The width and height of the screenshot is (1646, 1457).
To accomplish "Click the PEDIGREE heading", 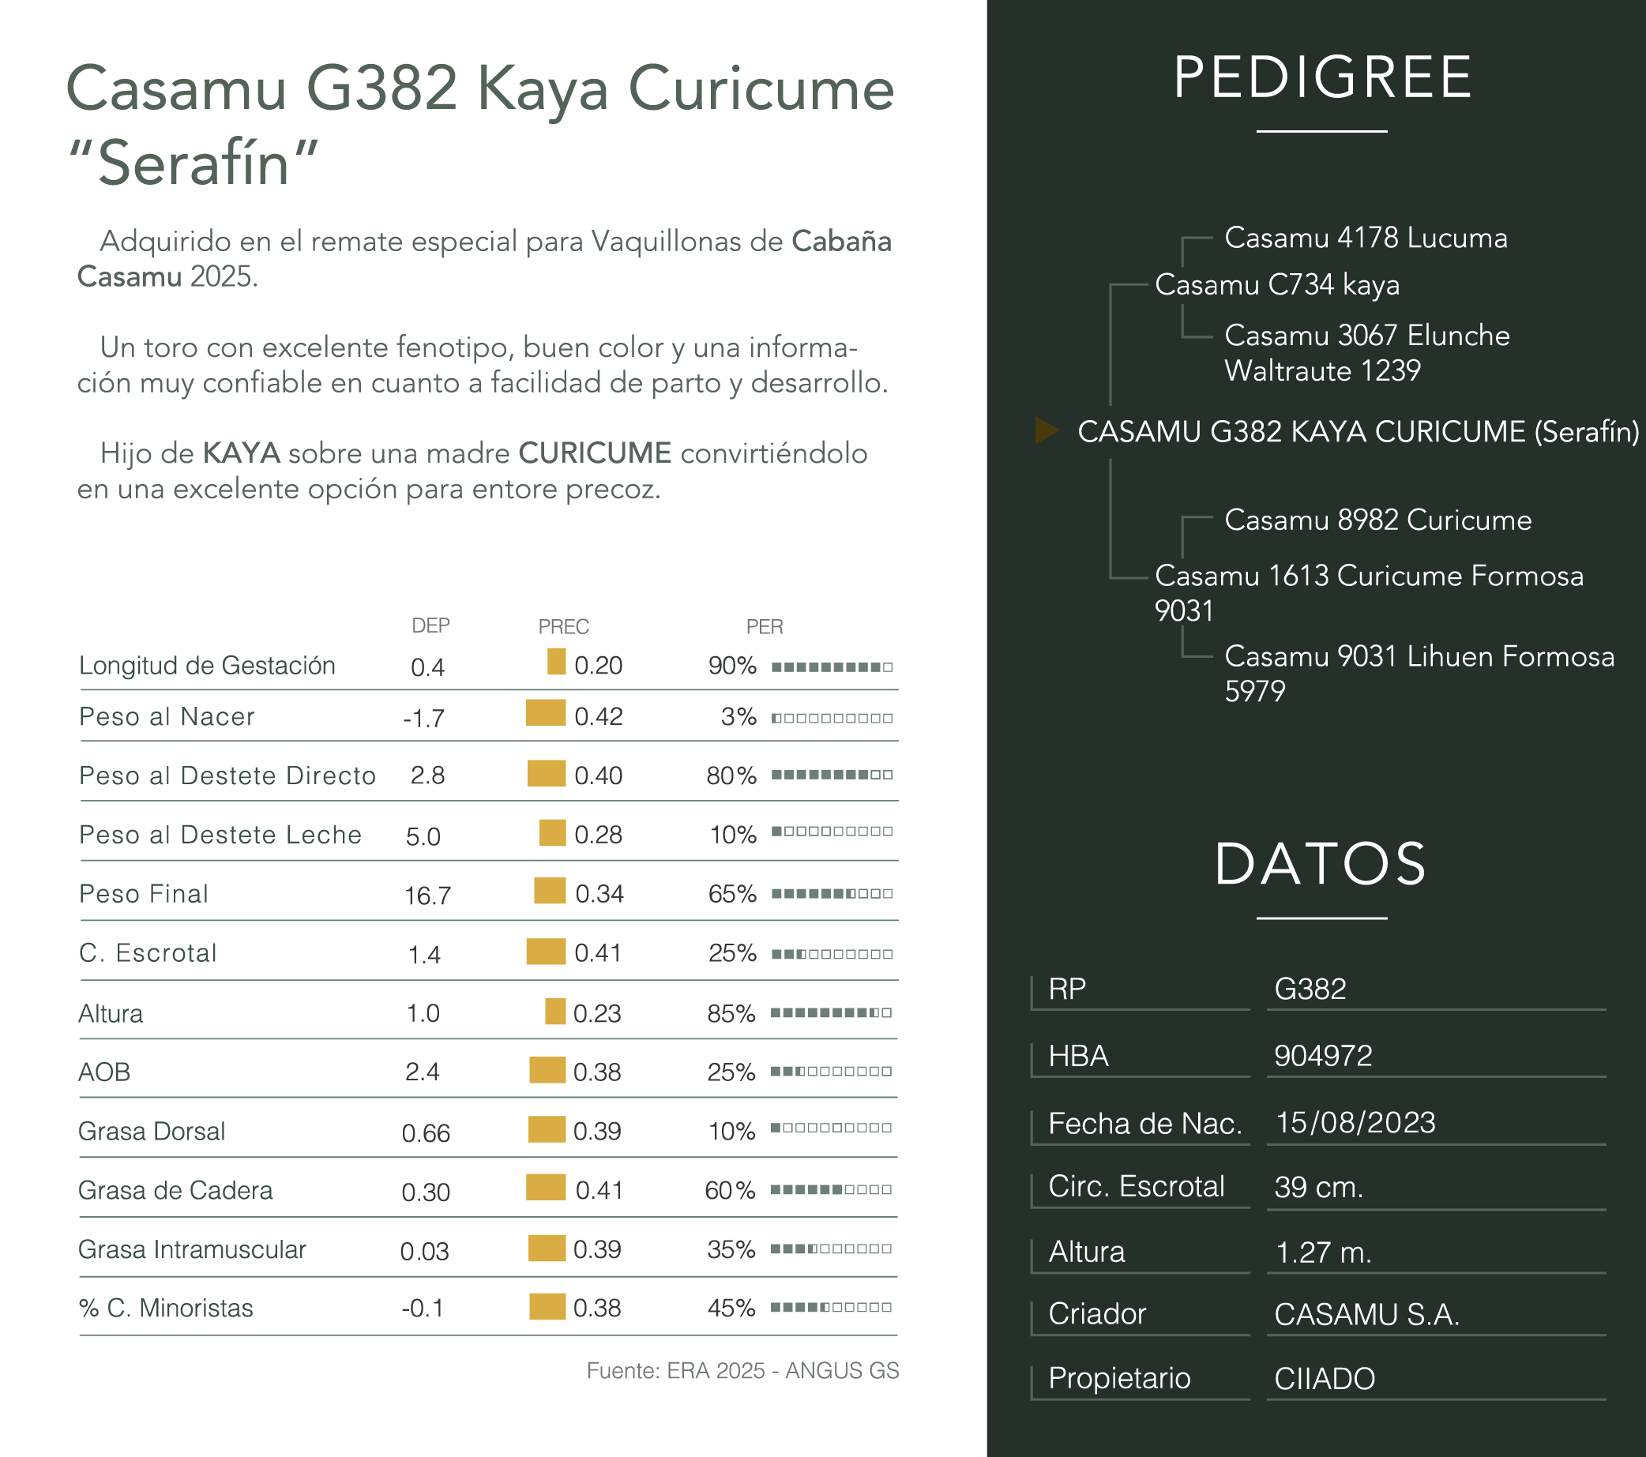I will [x=1322, y=78].
